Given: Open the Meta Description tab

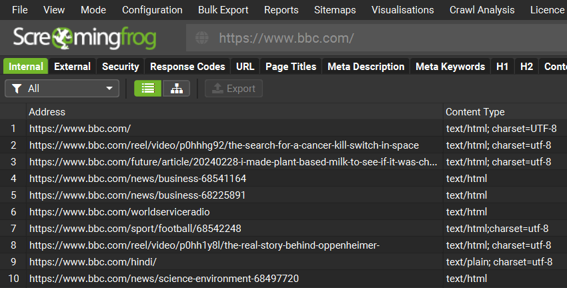Looking at the screenshot, I should (x=366, y=67).
